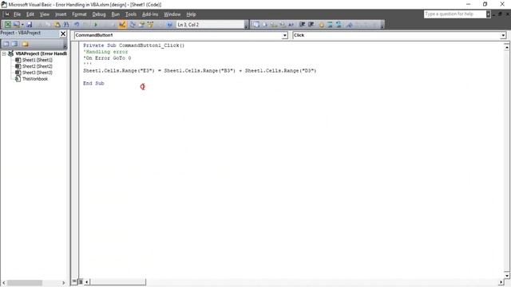The width and height of the screenshot is (511, 287).
Task: Run the macro with the green play icon
Action: (96, 25)
